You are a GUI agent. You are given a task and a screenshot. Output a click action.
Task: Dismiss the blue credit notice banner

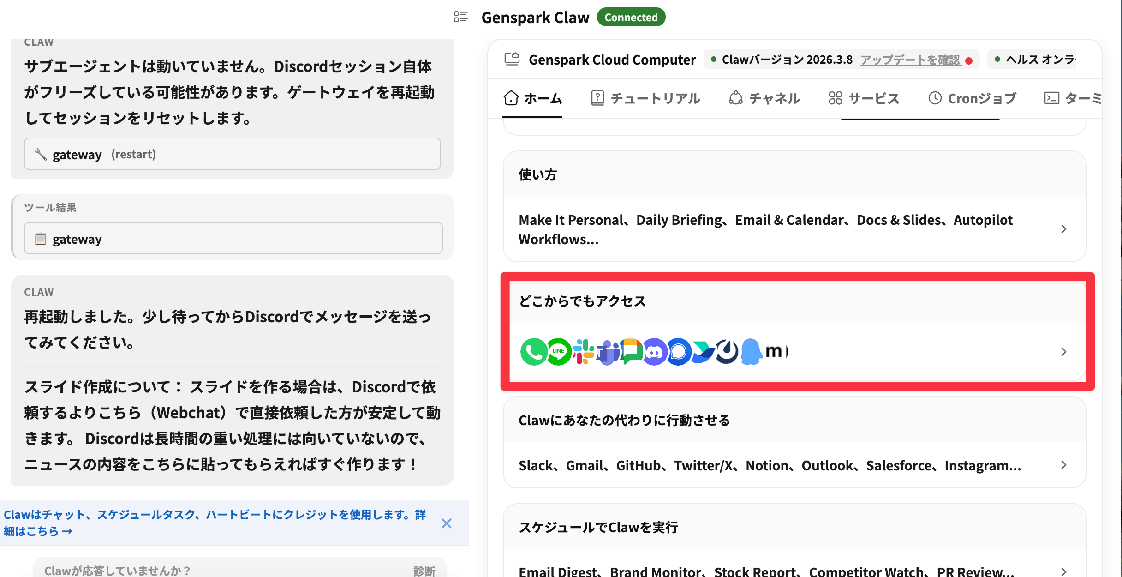pyautogui.click(x=446, y=523)
